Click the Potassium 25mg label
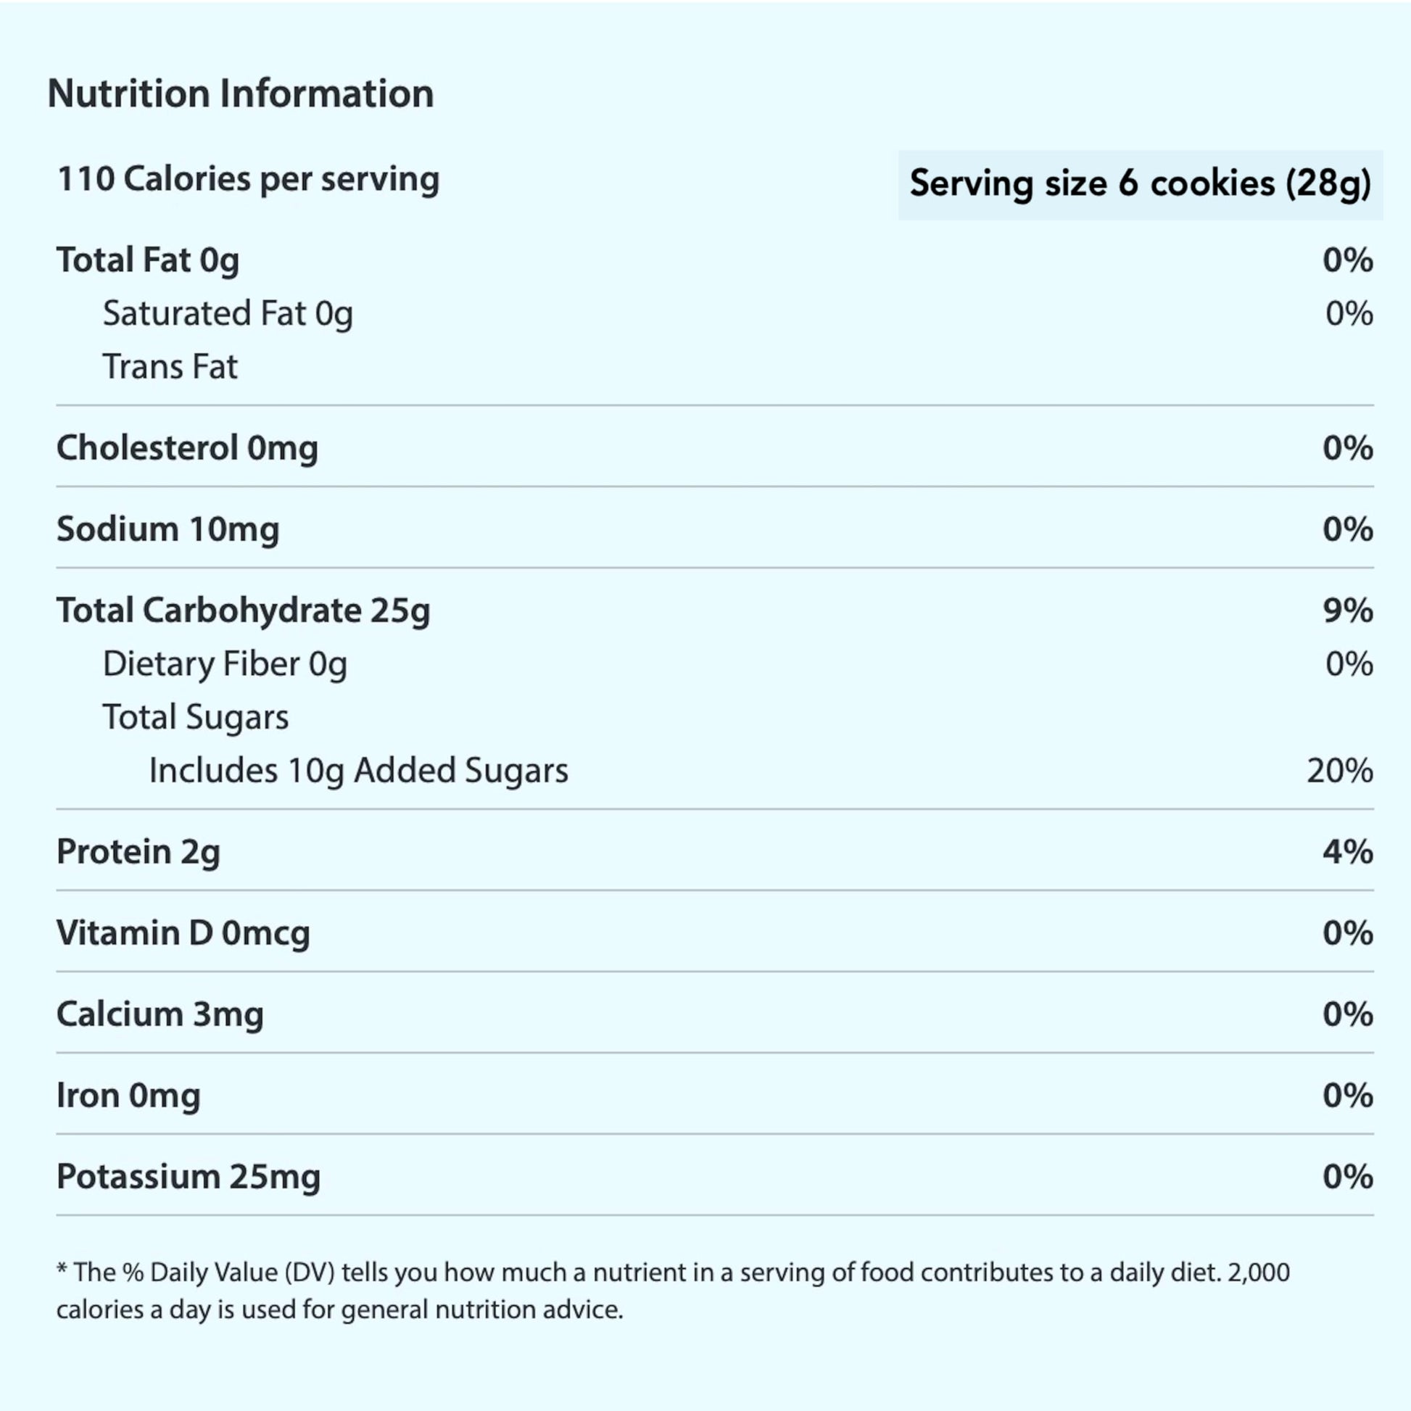 189,1177
